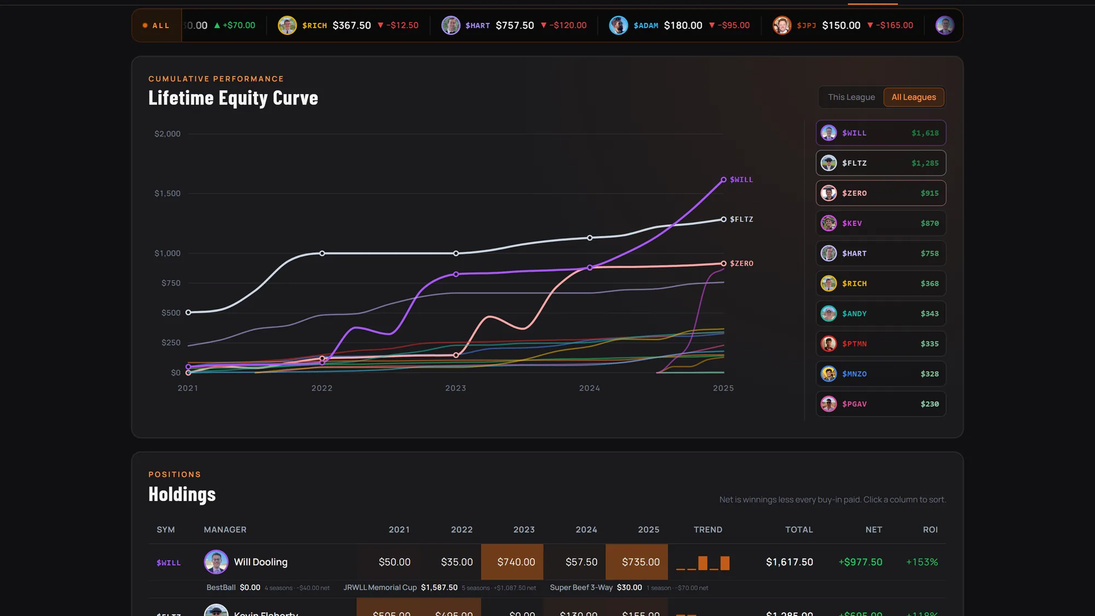Click the $WILL data point at 2023
Screen dimensions: 1095x616
[x=456, y=274]
